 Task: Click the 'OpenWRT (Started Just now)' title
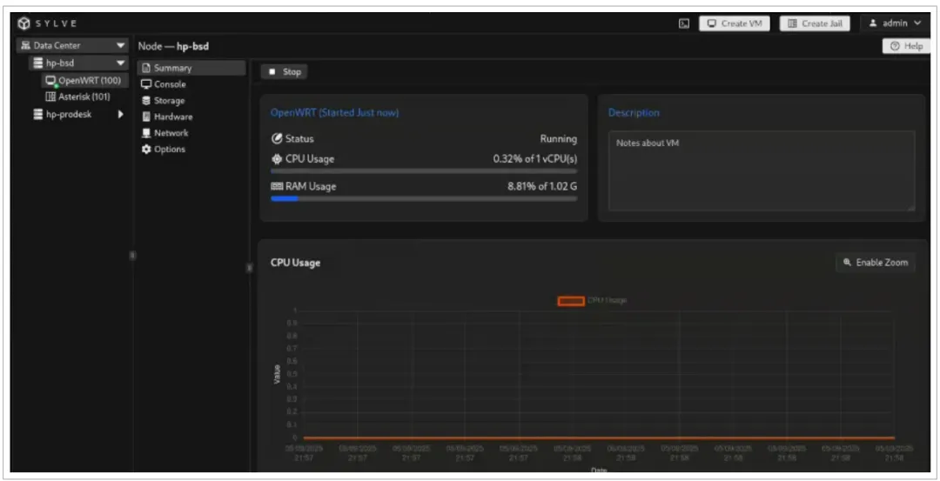coord(334,112)
